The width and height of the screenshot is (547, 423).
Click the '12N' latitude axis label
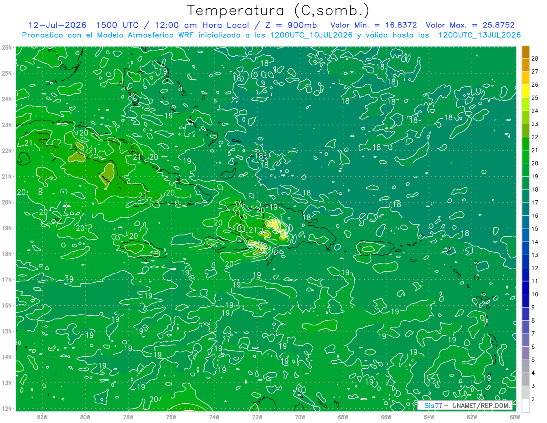click(x=7, y=408)
